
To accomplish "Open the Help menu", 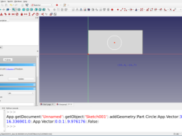I will (25, 1).
